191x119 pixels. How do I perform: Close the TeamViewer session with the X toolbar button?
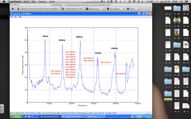tap(13, 9)
